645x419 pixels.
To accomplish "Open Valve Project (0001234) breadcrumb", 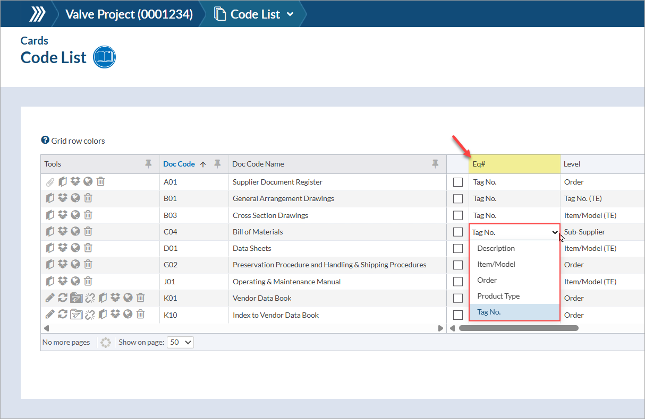I will pos(129,14).
